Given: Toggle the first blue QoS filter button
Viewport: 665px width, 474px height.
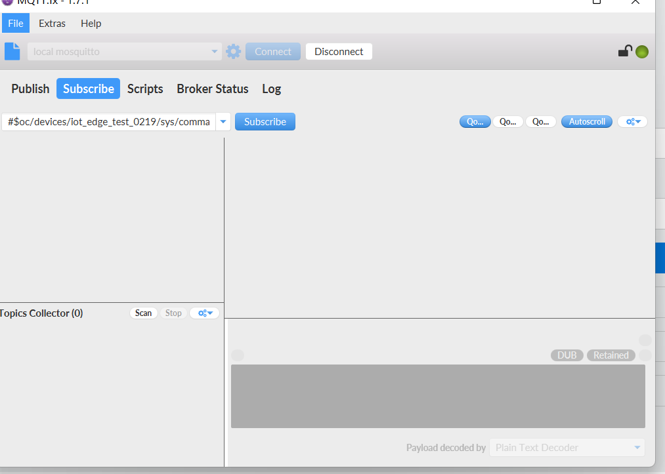Looking at the screenshot, I should pos(475,121).
